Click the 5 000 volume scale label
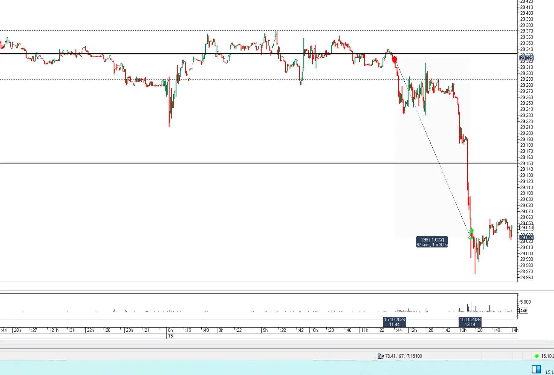This screenshot has width=554, height=375. click(525, 302)
